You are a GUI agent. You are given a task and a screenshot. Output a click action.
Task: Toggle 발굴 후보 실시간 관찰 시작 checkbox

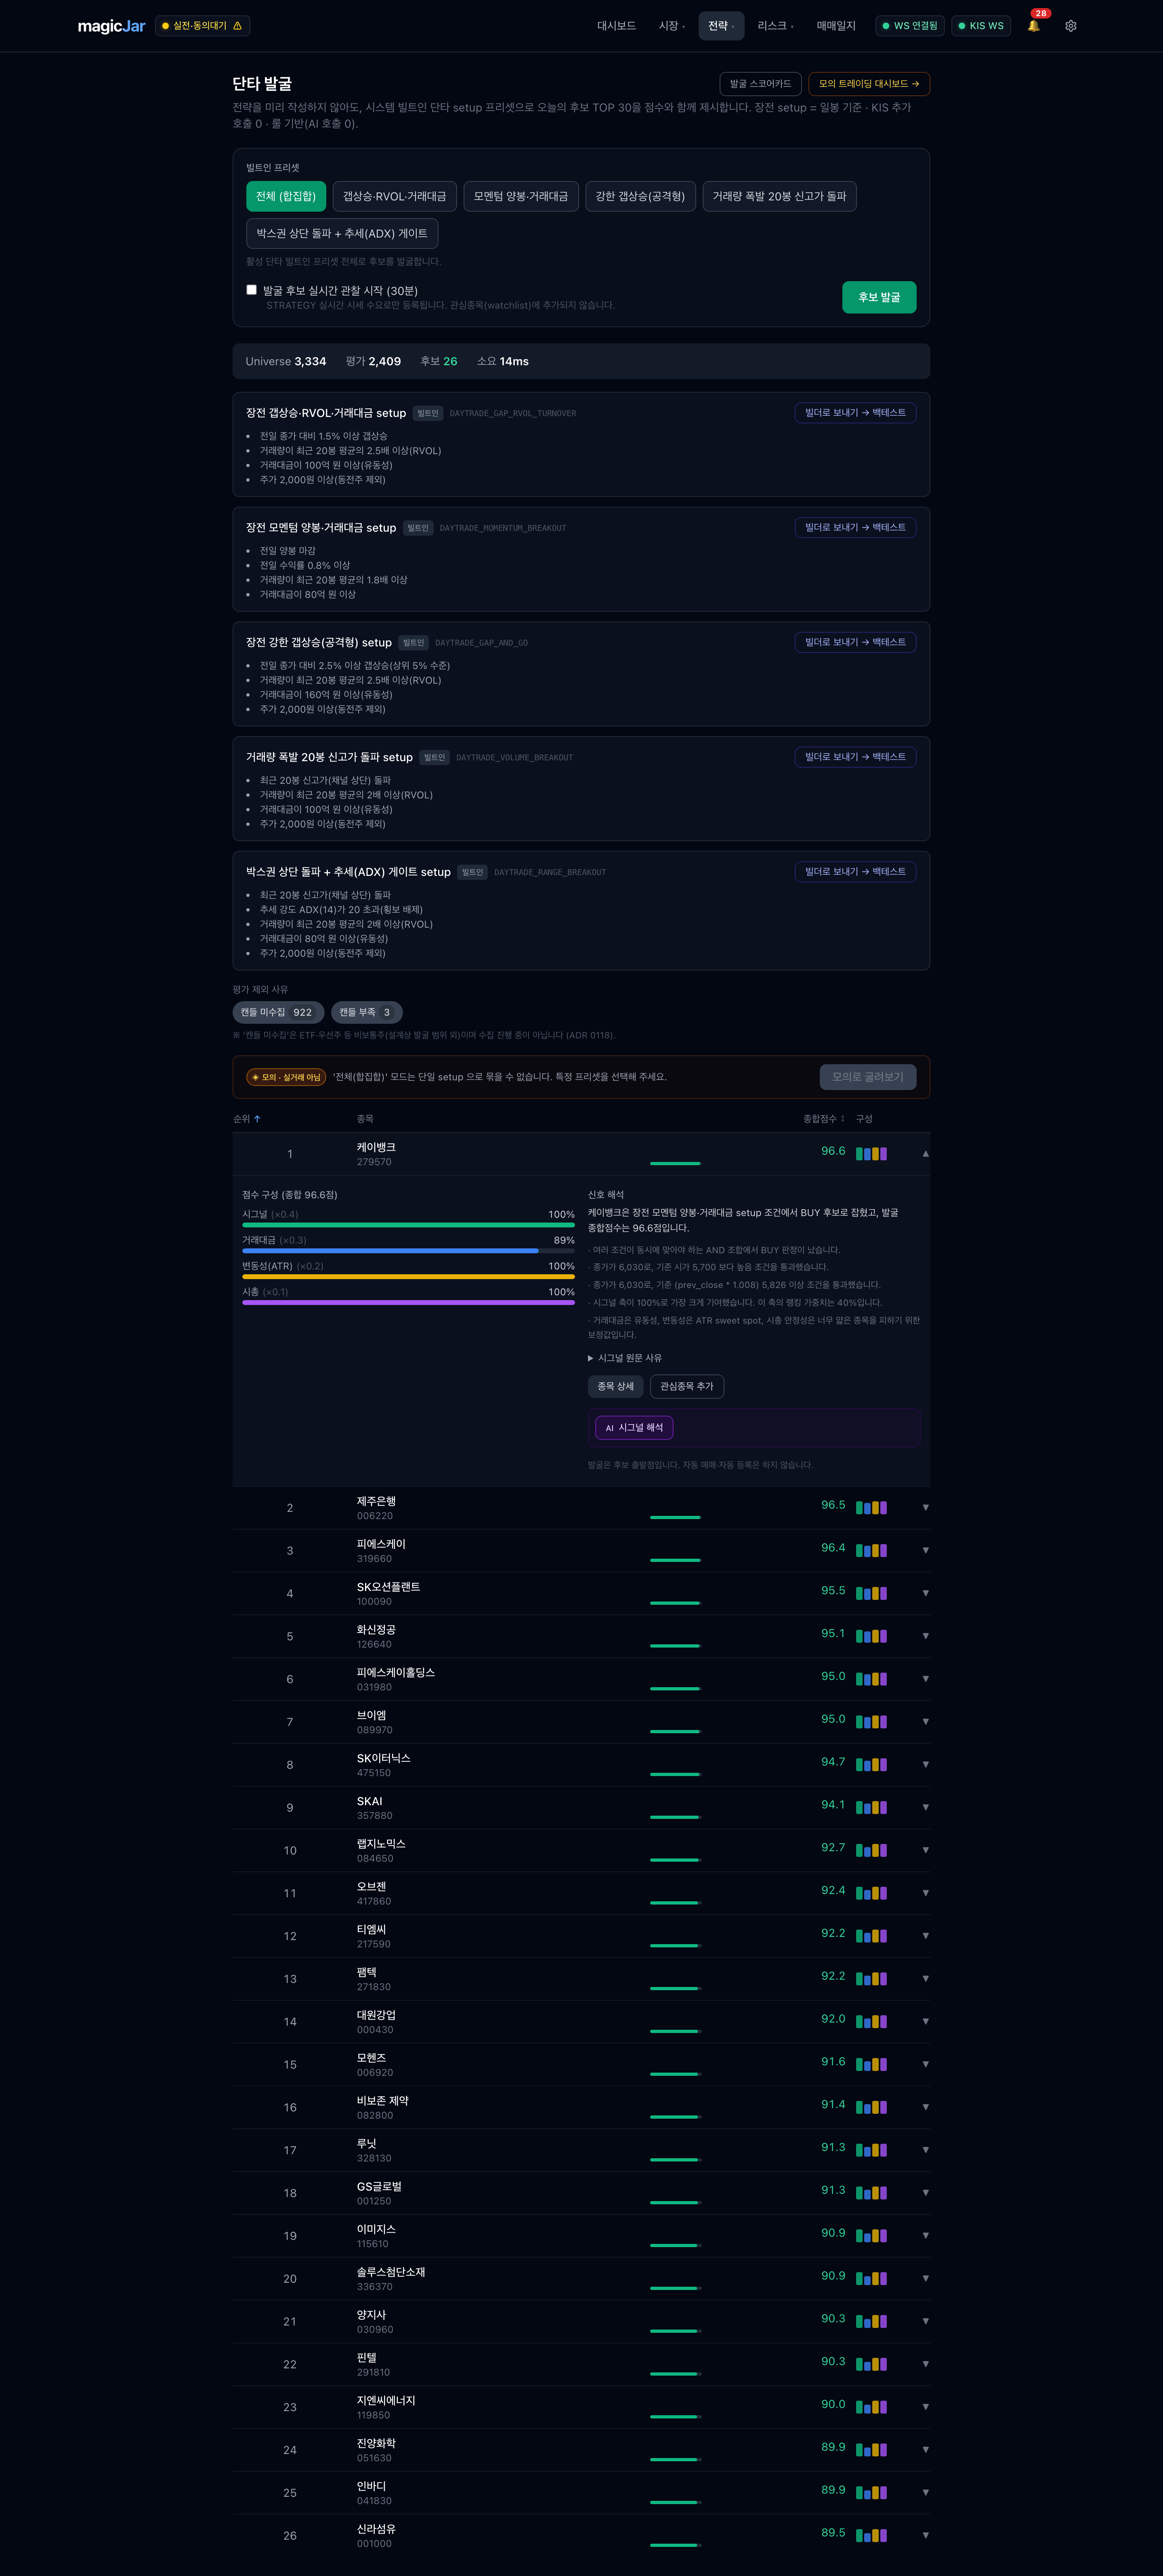[x=252, y=290]
